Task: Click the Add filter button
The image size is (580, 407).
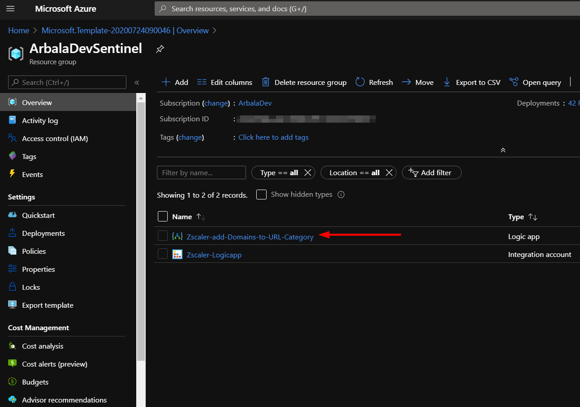Action: [x=432, y=173]
